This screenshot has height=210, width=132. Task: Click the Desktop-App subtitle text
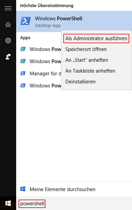(x=48, y=25)
